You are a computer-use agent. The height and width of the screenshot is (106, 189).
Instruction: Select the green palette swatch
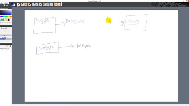(3, 20)
